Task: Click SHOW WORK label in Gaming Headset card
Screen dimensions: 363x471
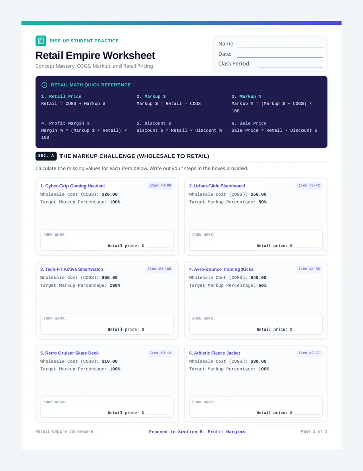Action: coord(55,234)
